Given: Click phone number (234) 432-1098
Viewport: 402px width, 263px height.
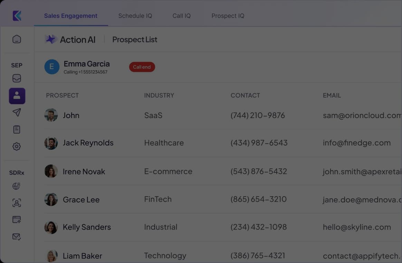Looking at the screenshot, I should coord(258,227).
